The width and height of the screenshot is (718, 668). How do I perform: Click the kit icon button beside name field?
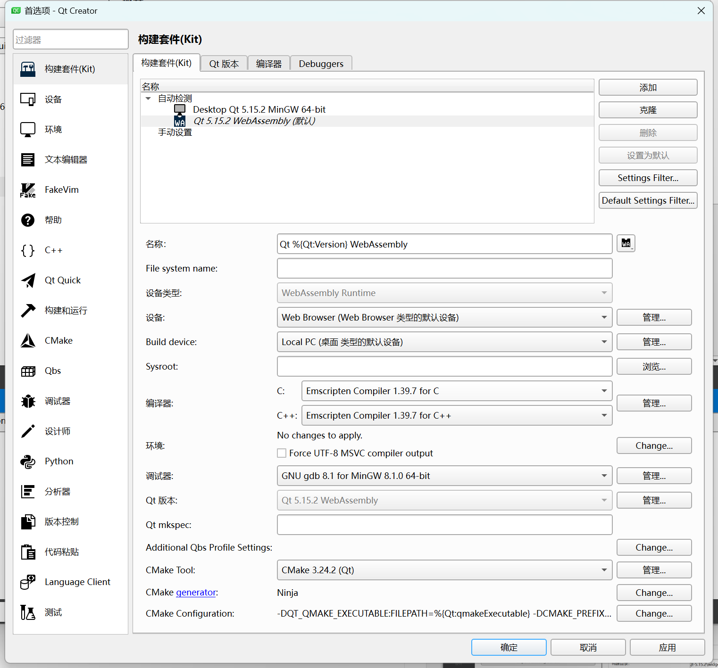(x=626, y=243)
